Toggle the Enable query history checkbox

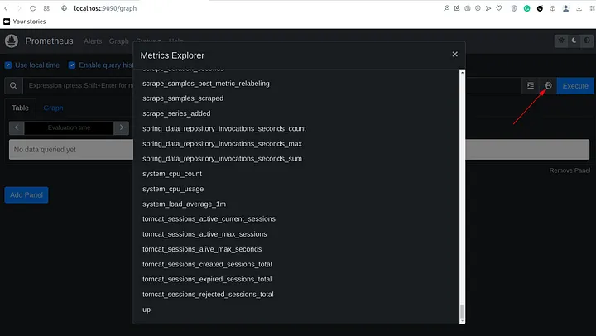pos(72,65)
